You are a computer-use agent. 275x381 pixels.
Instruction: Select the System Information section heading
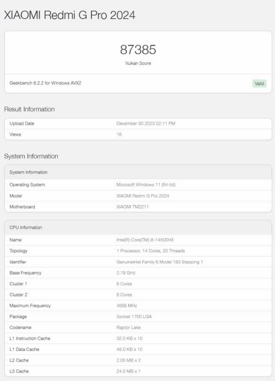click(31, 156)
